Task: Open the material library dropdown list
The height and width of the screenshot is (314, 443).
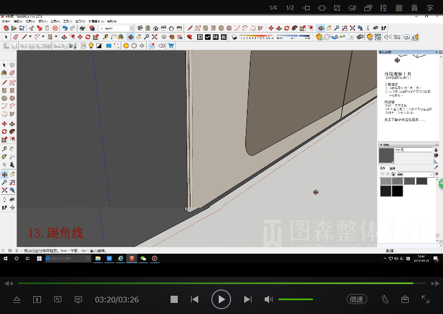Action: click(x=430, y=174)
